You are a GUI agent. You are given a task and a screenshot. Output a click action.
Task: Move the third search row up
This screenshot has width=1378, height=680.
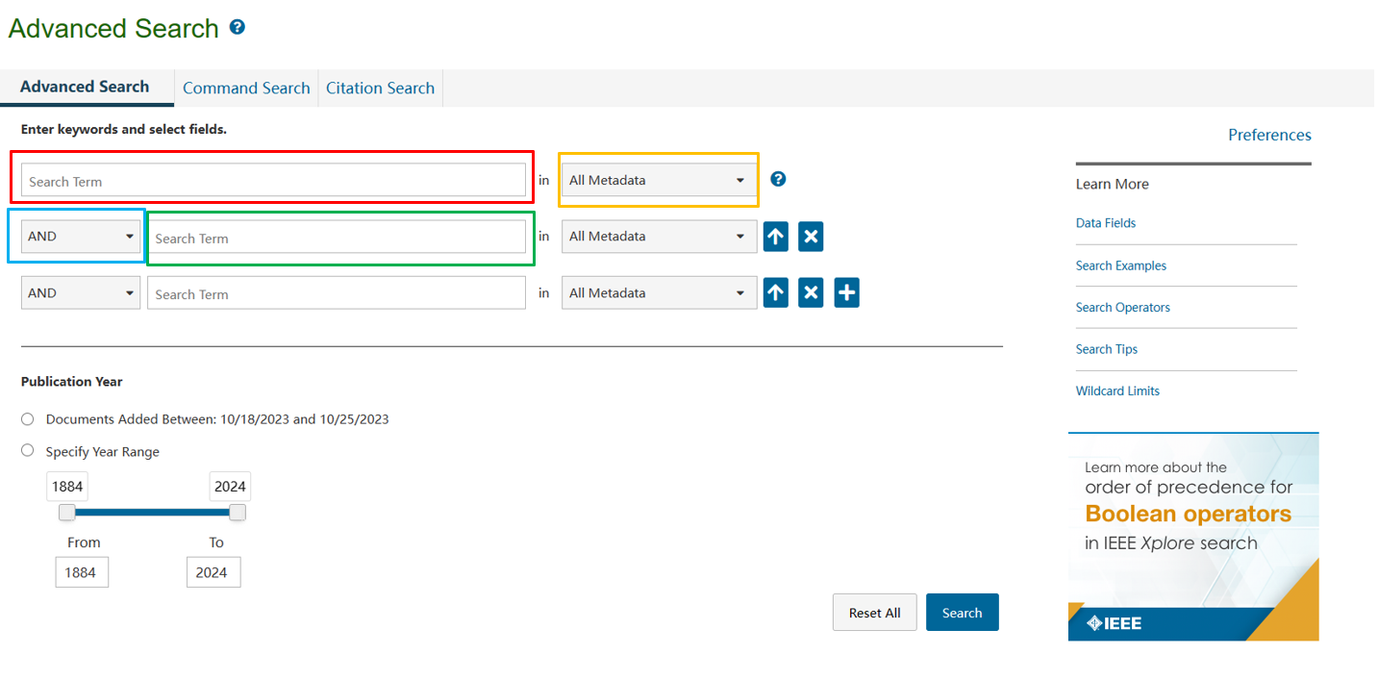coord(775,293)
